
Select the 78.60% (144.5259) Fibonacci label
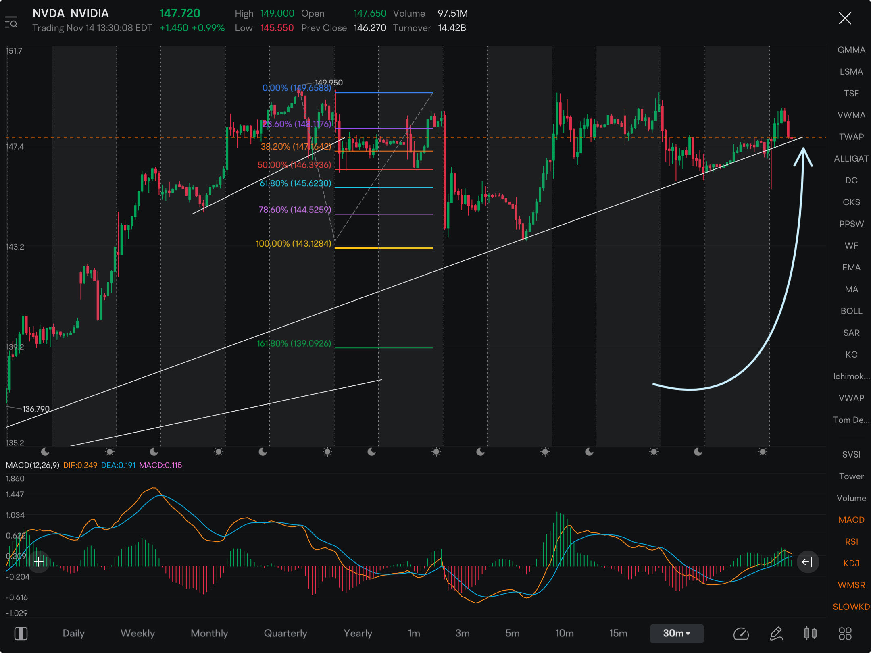295,210
